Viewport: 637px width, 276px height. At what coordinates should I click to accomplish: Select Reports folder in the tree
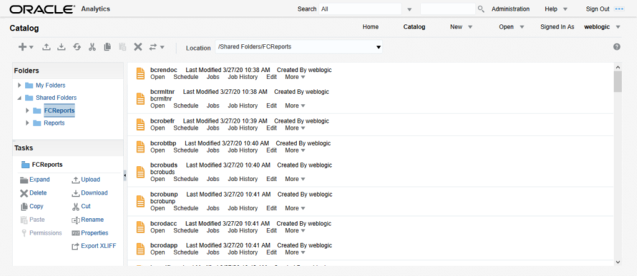tap(54, 123)
